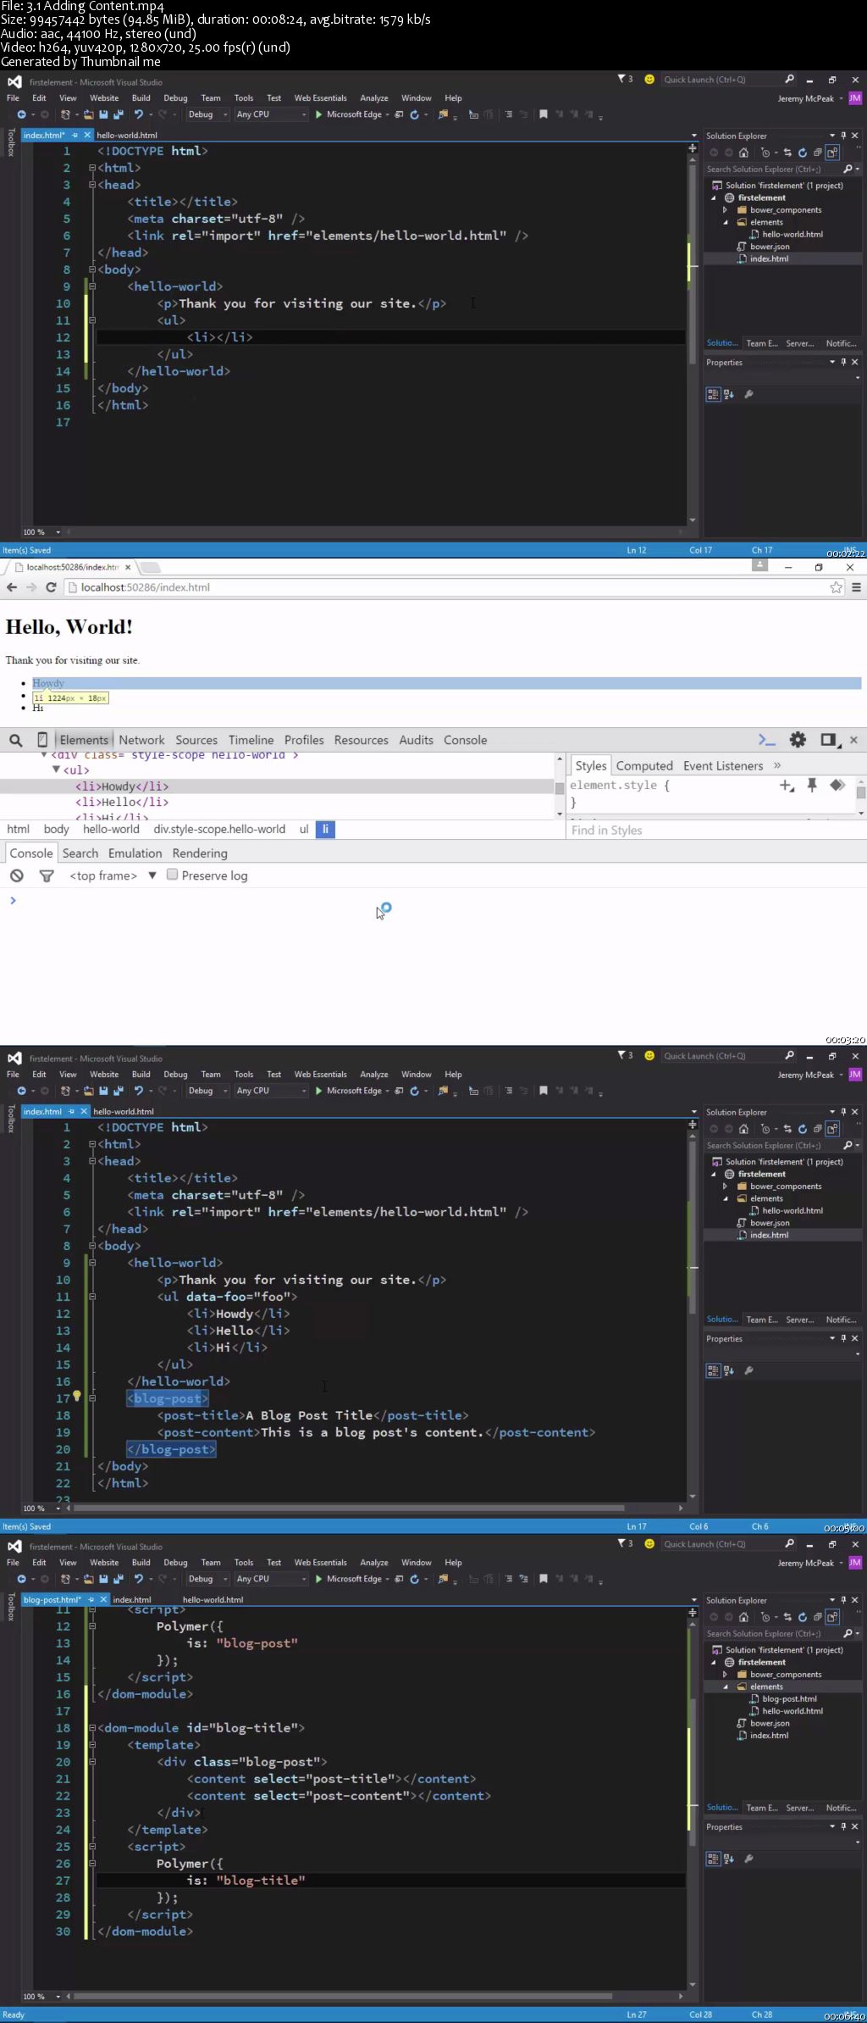
Task: Show more style panes via double chevron
Action: pyautogui.click(x=777, y=765)
